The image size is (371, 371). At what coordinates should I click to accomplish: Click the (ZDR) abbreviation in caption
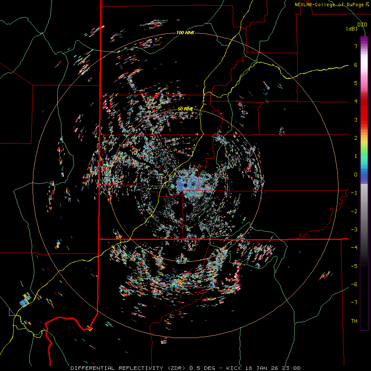coord(176,368)
